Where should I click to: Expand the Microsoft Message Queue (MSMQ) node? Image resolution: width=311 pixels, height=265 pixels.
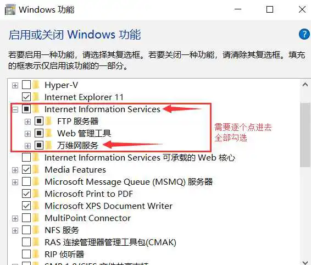coord(15,182)
